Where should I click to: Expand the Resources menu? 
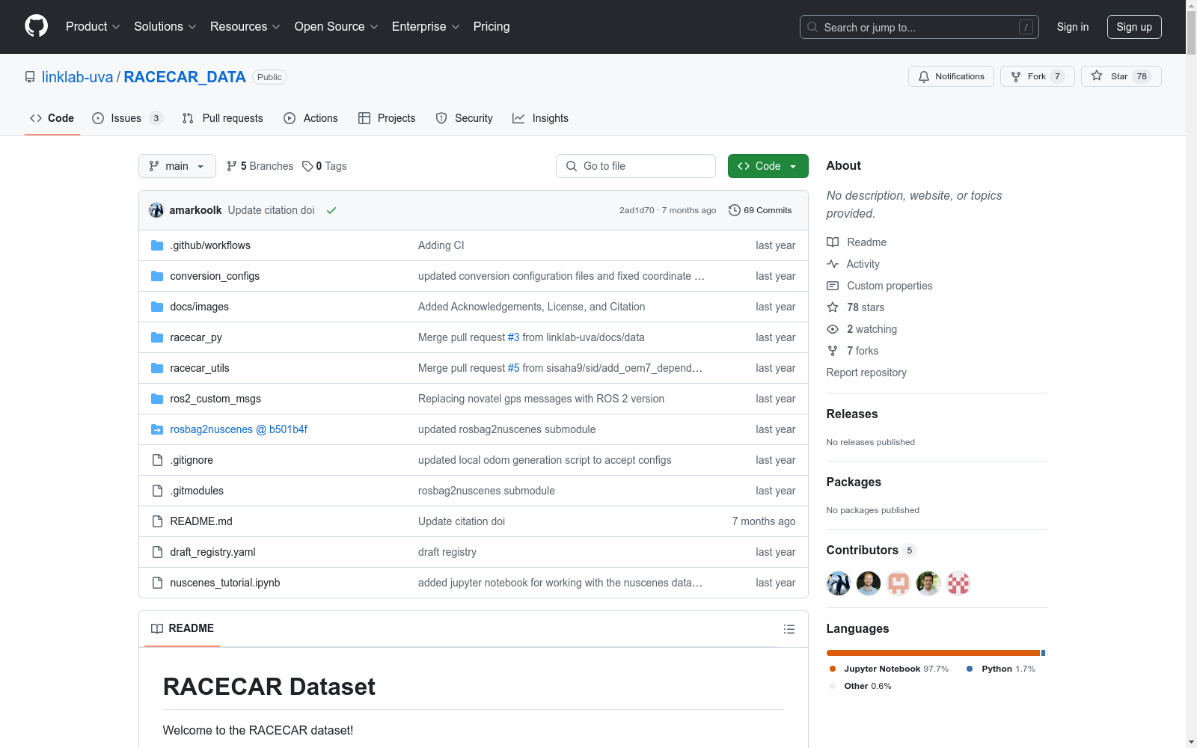(245, 26)
